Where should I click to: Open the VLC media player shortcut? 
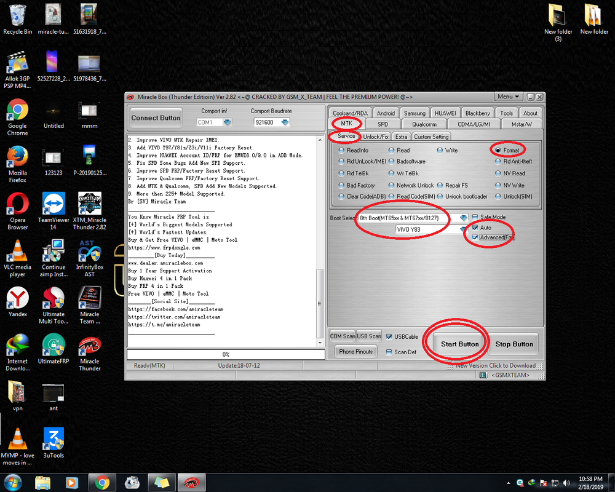point(17,258)
